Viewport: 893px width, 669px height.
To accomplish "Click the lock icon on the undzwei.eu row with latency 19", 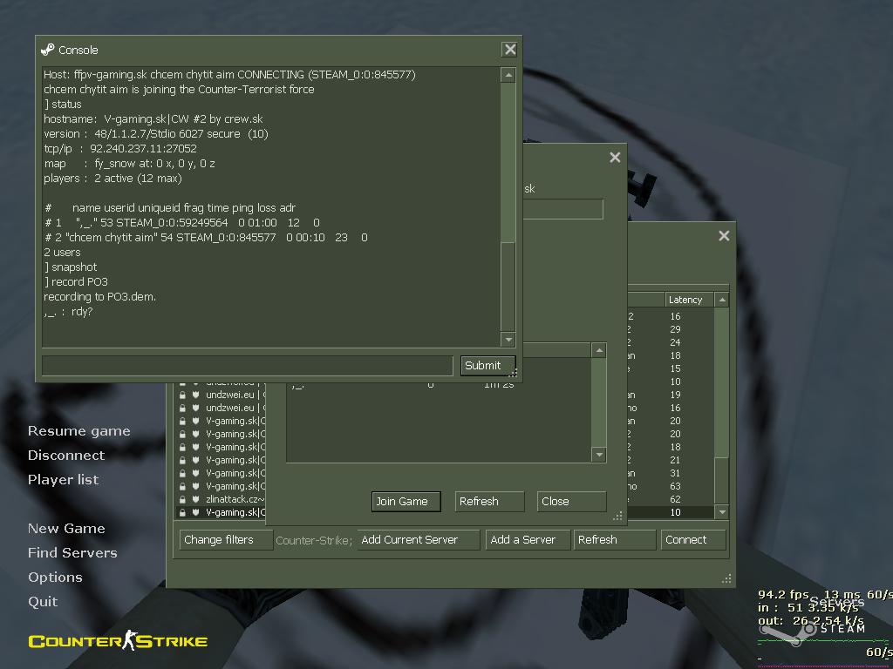I will tap(182, 395).
